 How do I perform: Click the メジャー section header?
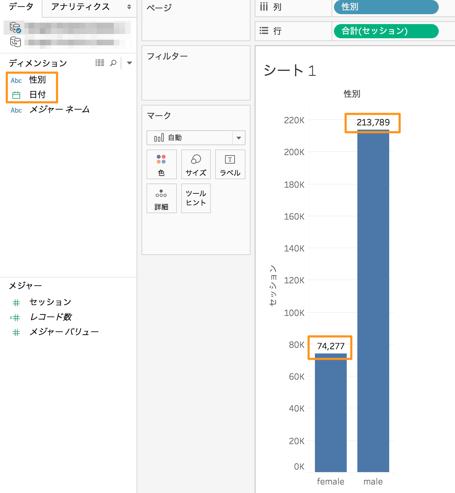pyautogui.click(x=25, y=285)
